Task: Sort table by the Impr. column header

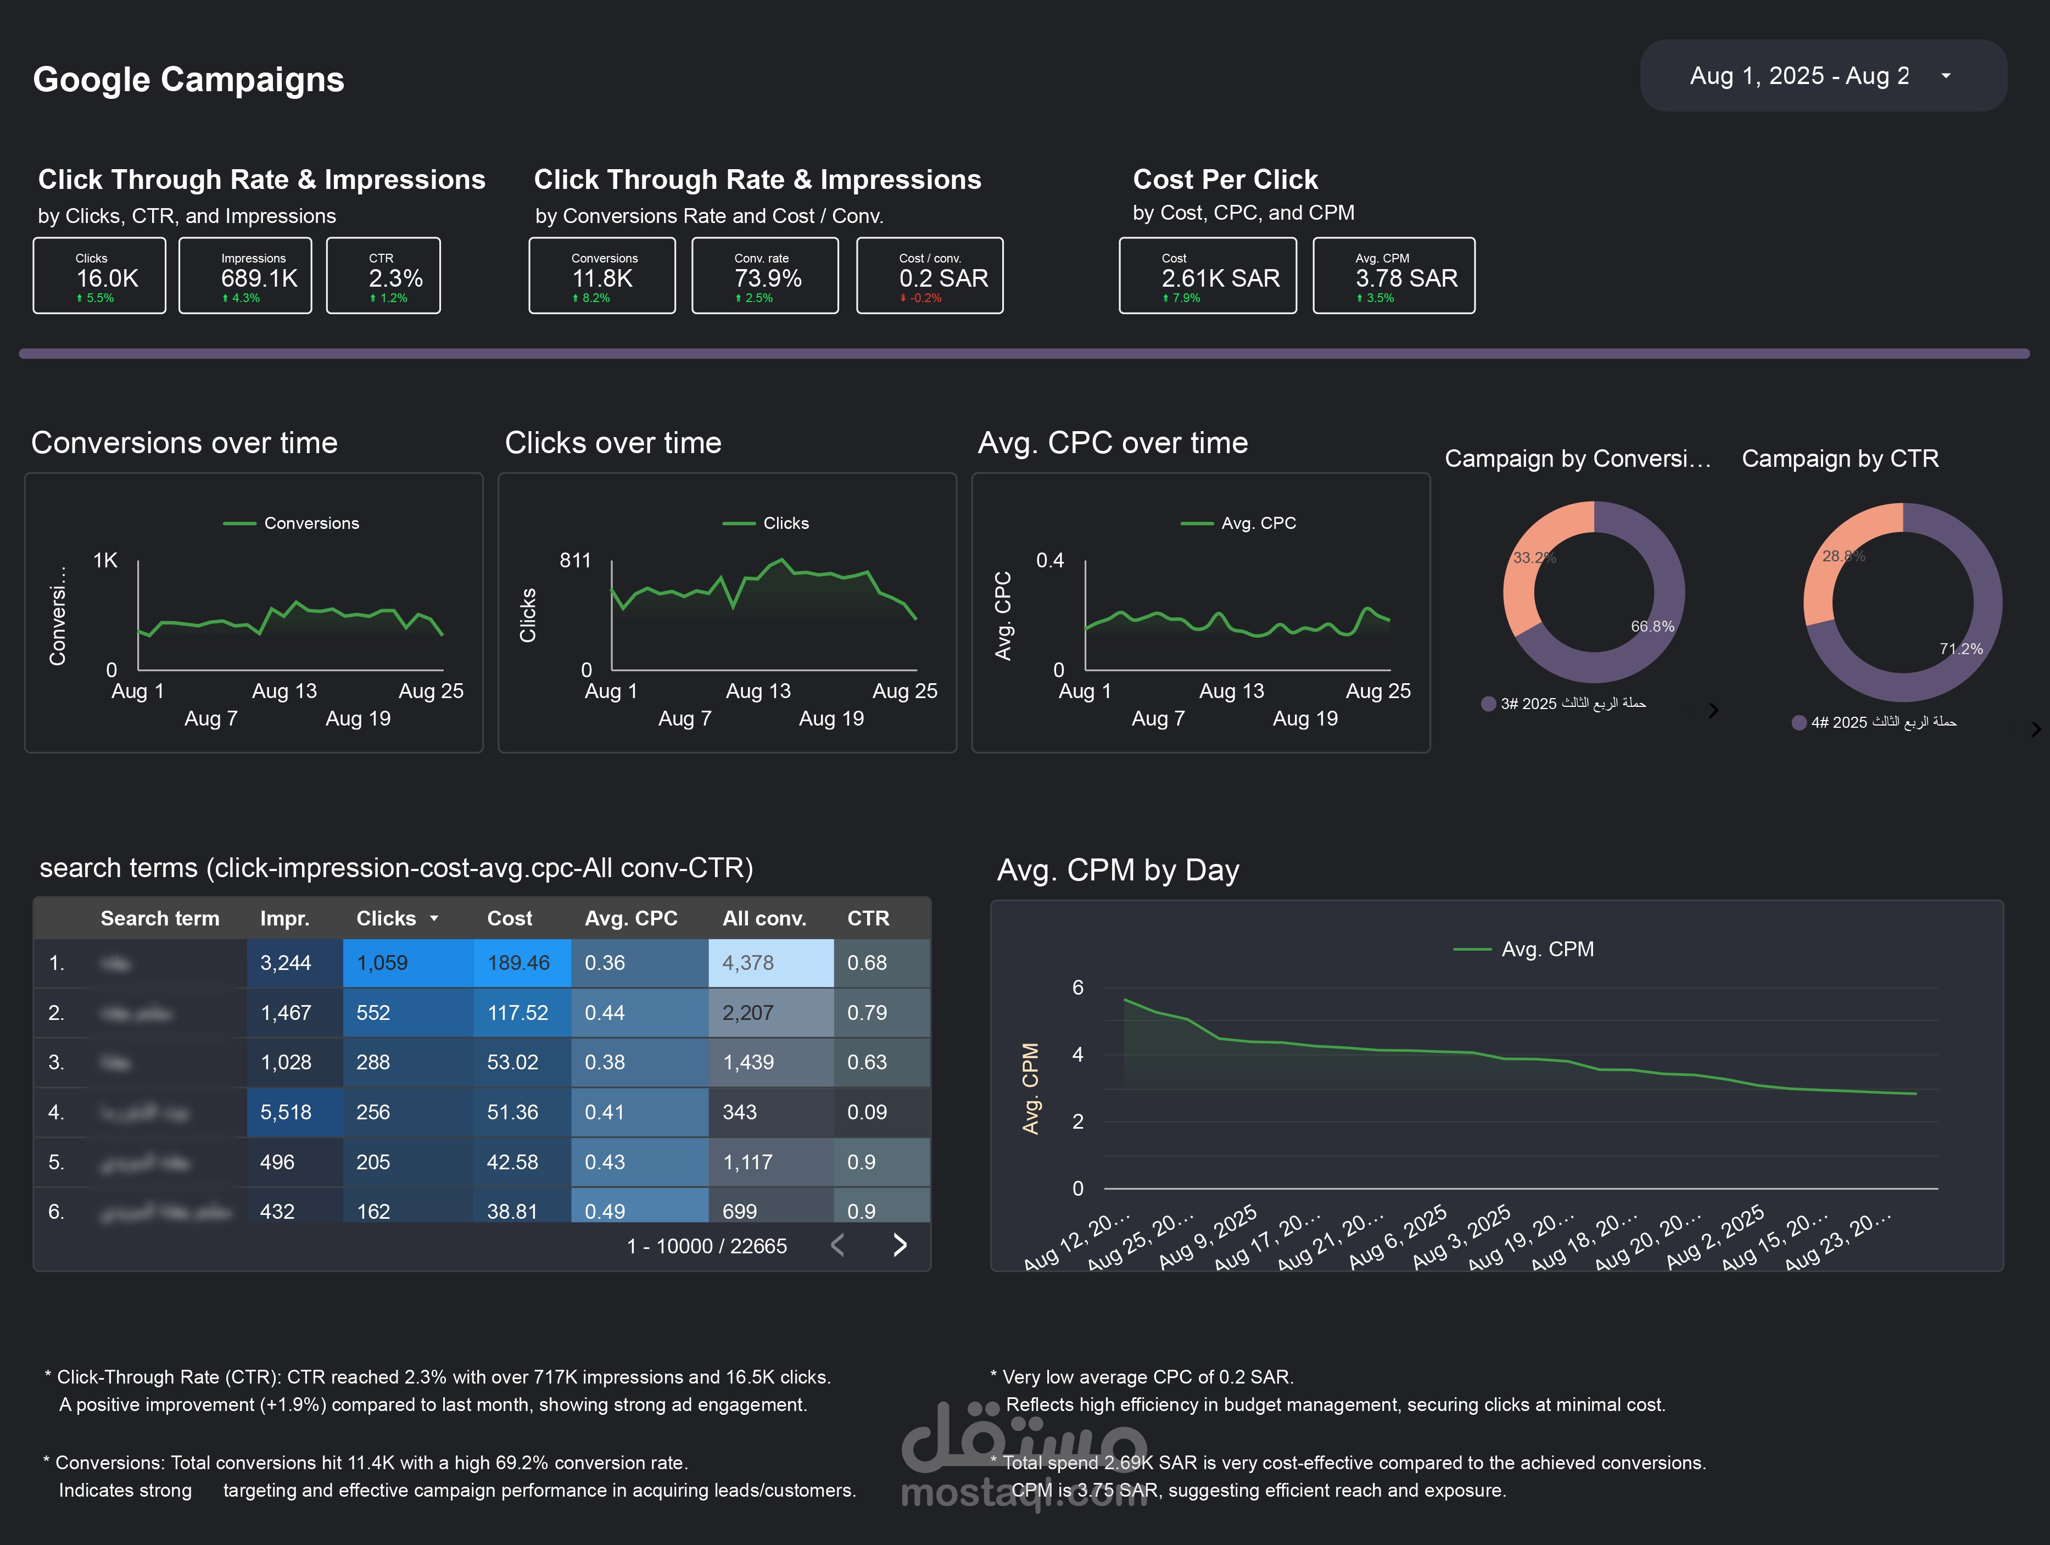Action: (286, 918)
